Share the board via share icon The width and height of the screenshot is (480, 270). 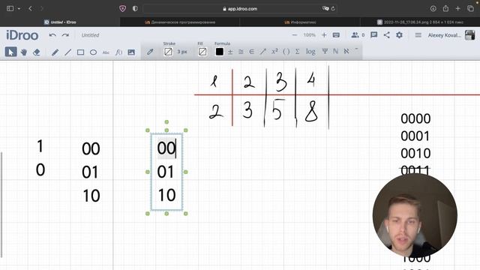pos(387,35)
